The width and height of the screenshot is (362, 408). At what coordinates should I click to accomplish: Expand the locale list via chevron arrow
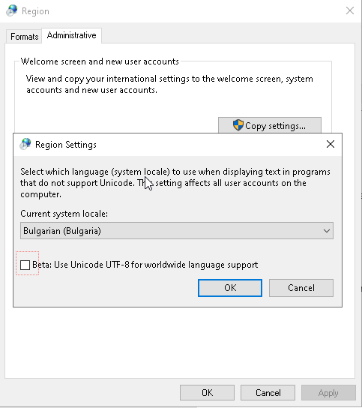327,231
